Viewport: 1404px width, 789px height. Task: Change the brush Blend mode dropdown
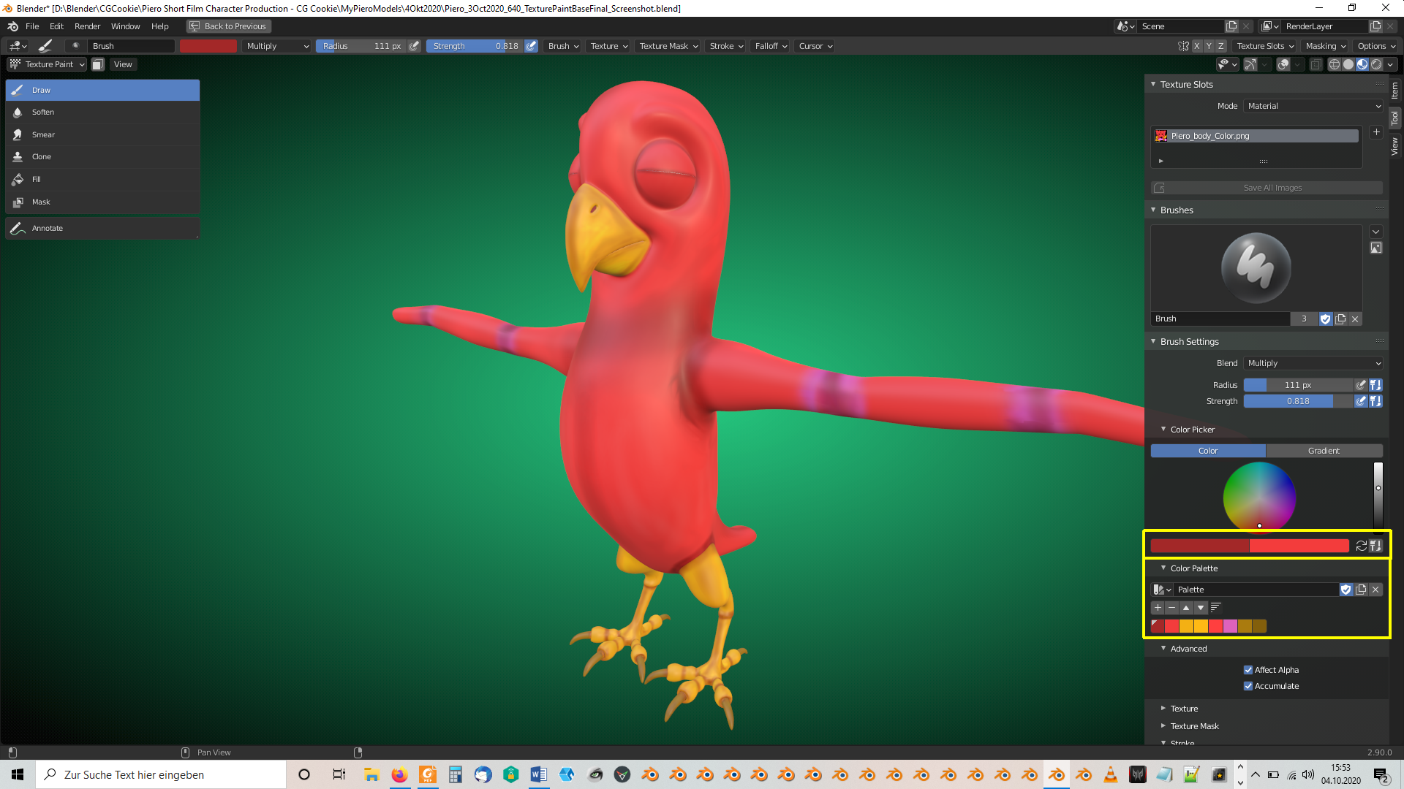1313,363
